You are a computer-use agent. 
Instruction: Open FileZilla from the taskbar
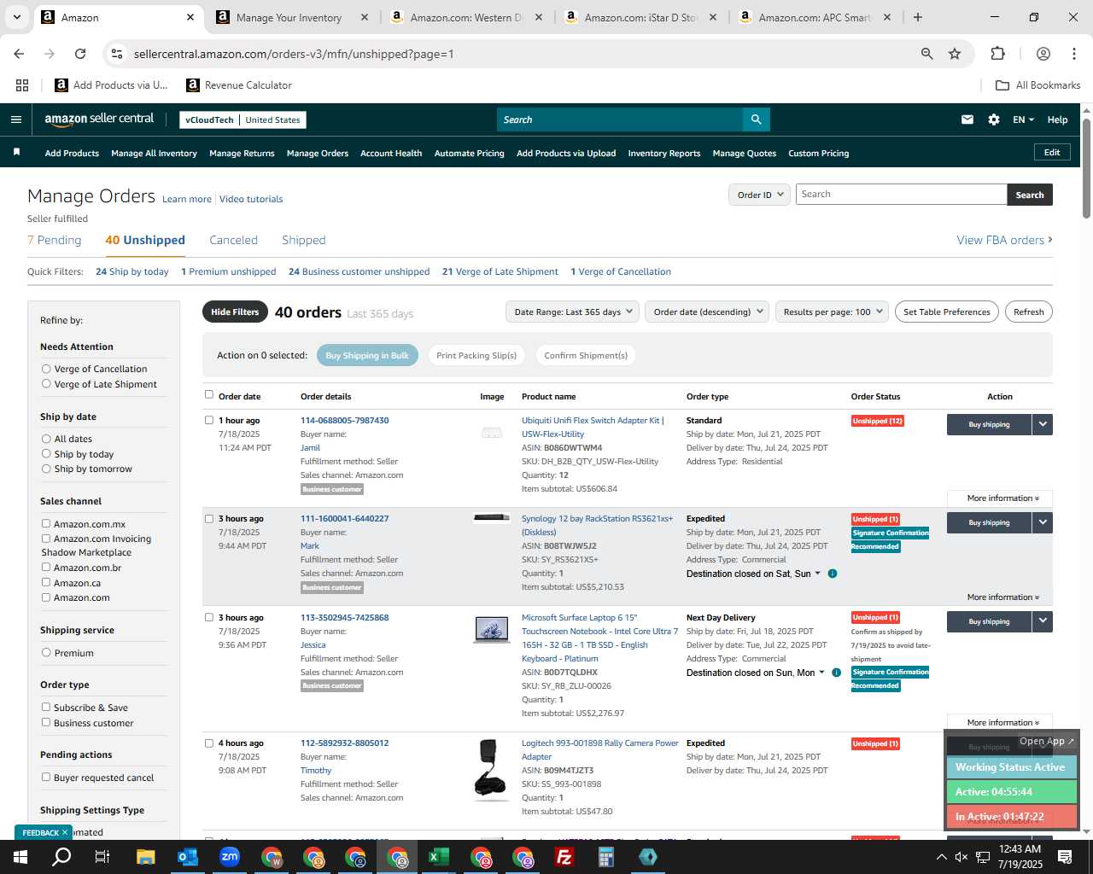pyautogui.click(x=564, y=857)
